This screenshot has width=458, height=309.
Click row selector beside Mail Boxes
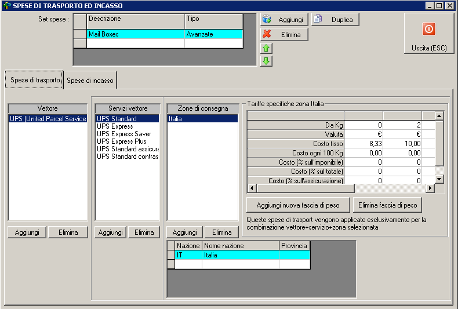[x=80, y=34]
